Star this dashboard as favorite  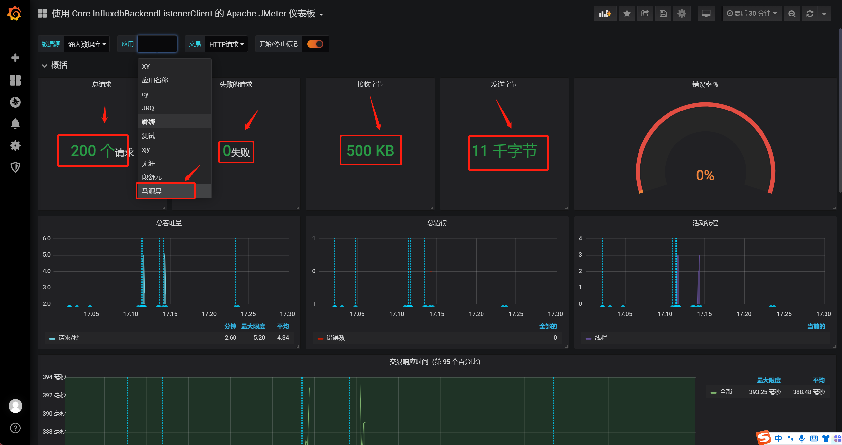627,14
